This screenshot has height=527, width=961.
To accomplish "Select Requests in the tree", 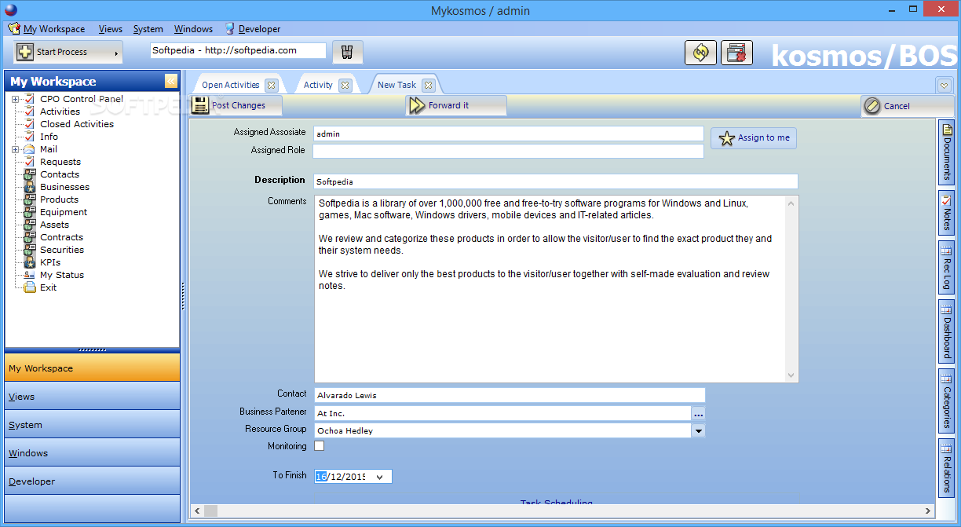I will 60,162.
